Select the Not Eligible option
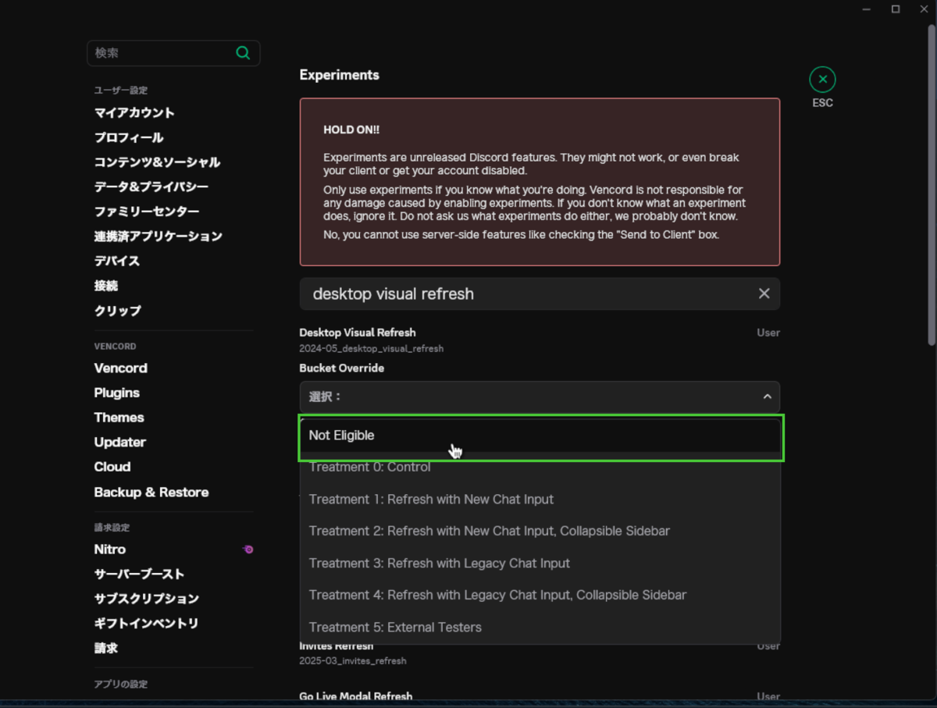 (540, 436)
